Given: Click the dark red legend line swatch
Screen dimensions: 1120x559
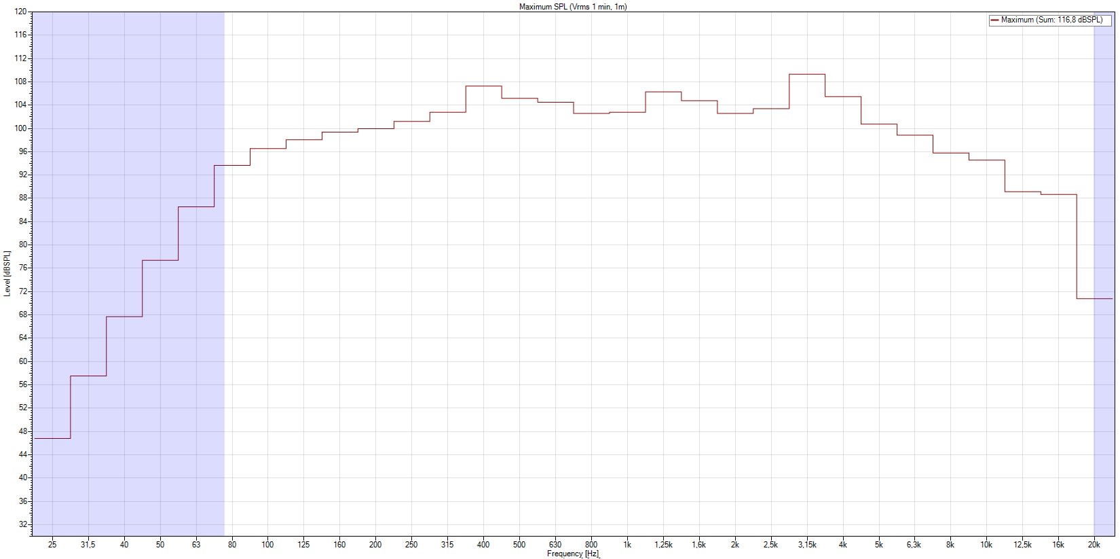Looking at the screenshot, I should point(995,20).
